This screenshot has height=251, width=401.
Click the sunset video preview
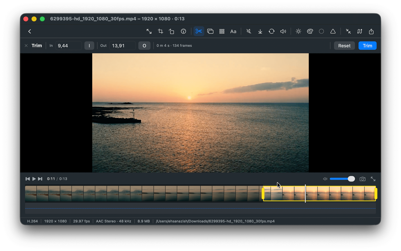coord(200,113)
